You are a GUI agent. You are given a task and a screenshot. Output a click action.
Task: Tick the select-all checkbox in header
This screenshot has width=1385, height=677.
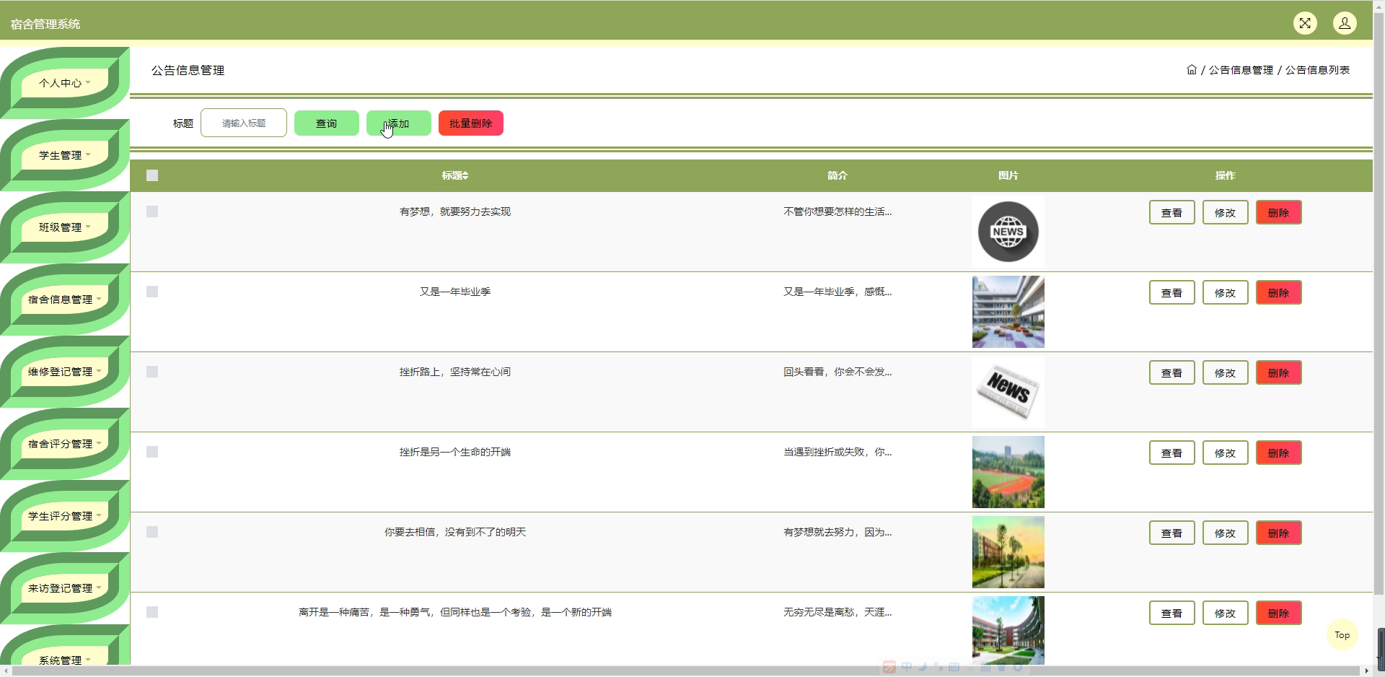pyautogui.click(x=152, y=175)
